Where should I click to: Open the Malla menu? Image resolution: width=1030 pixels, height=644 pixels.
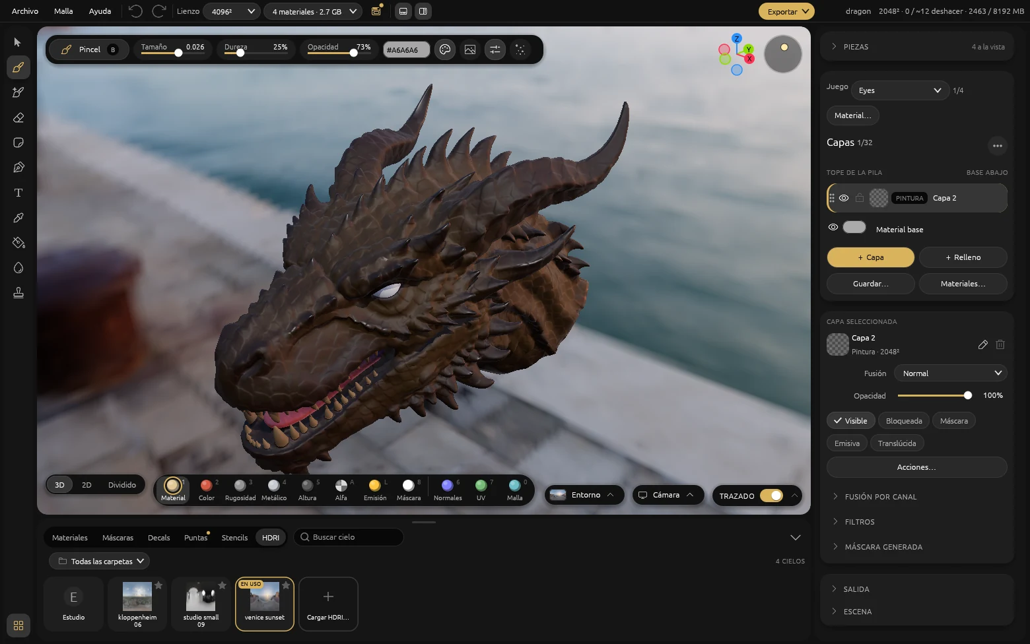tap(63, 11)
